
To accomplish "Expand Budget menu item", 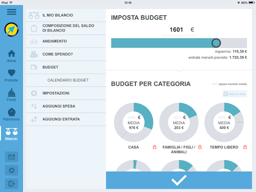I will (66, 67).
